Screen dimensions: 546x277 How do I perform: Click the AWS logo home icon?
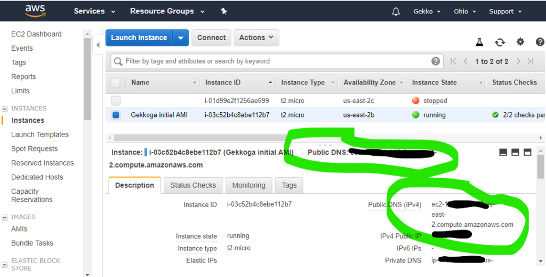pyautogui.click(x=35, y=11)
